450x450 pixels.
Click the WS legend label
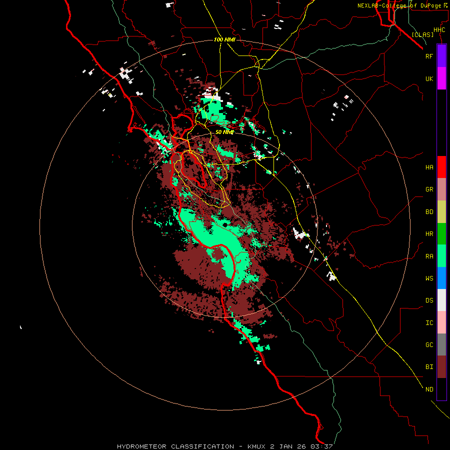pos(429,278)
